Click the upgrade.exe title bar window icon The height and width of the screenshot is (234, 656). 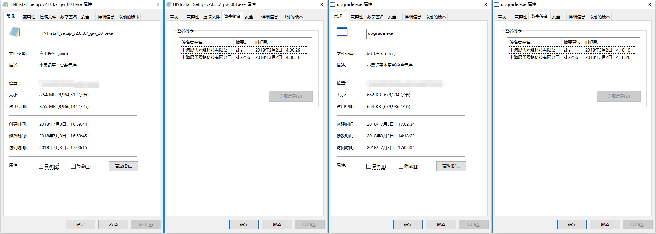(x=333, y=4)
